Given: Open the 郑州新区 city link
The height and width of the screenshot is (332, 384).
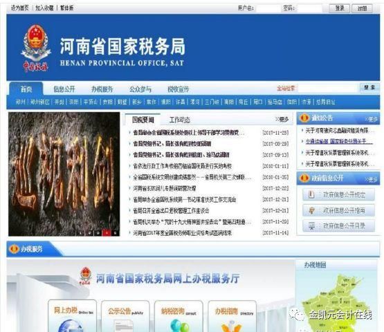Looking at the screenshot, I should [40, 102].
